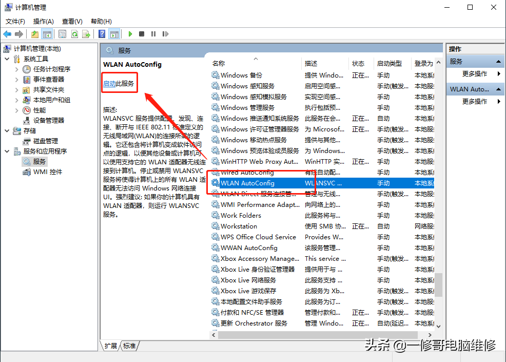Select the 计算机管理(本地) root node
Viewport: 506px width, 362px height.
pos(37,49)
